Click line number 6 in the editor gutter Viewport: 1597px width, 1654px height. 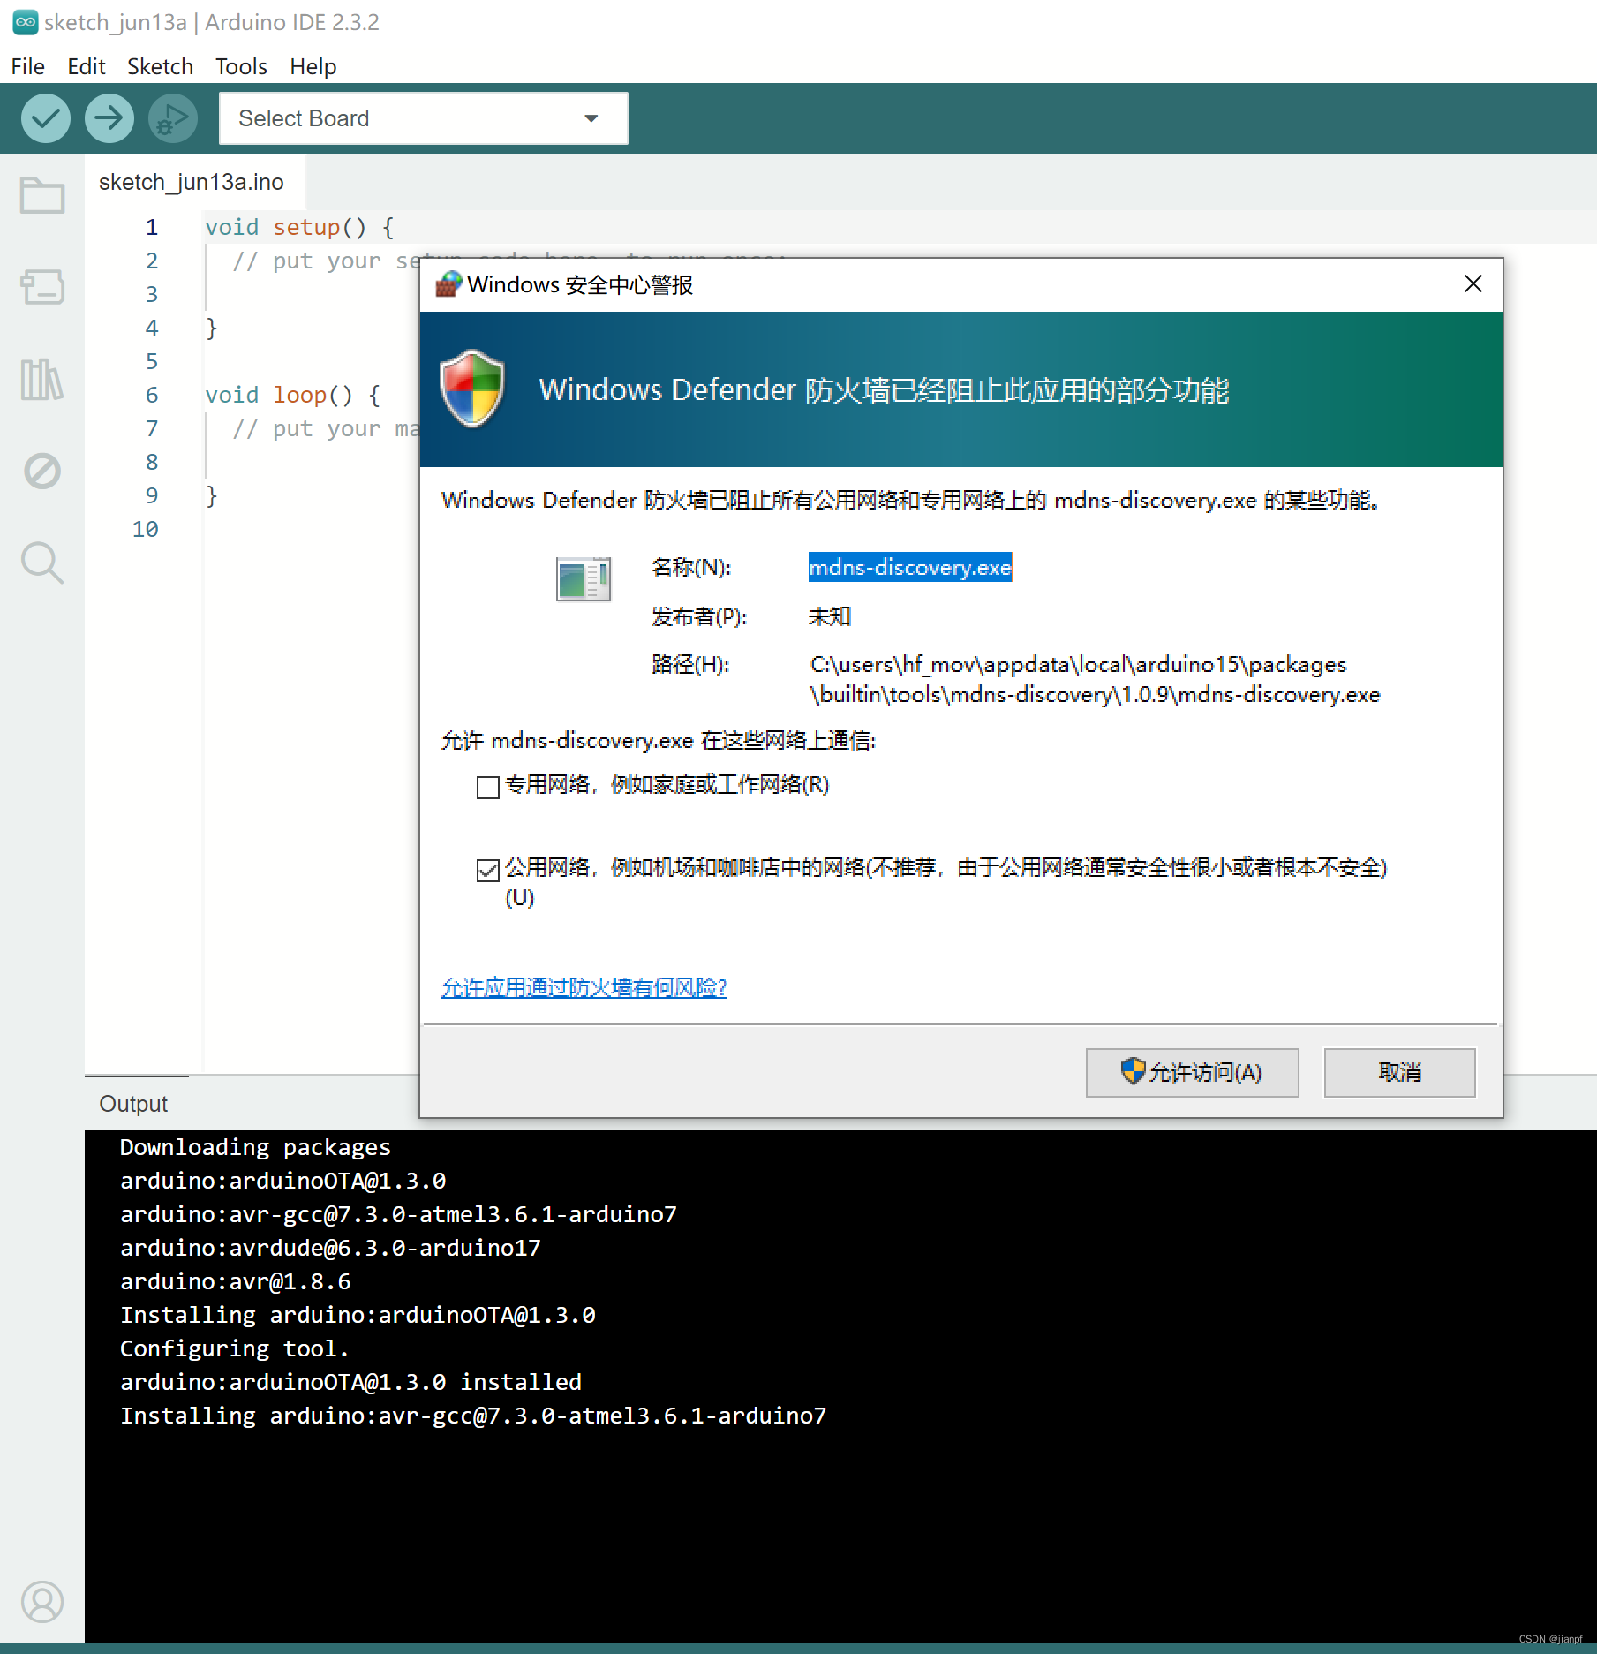152,395
